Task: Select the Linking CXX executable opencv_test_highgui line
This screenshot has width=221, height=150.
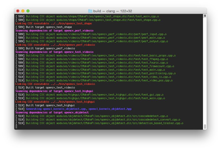Action: (54, 102)
